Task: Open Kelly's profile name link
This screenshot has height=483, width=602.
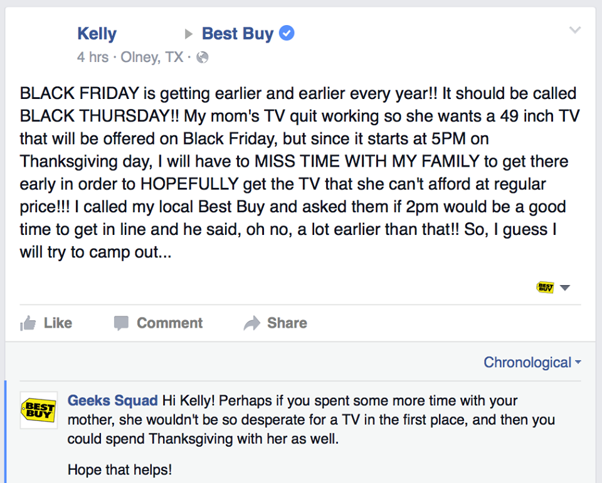Action: point(97,34)
